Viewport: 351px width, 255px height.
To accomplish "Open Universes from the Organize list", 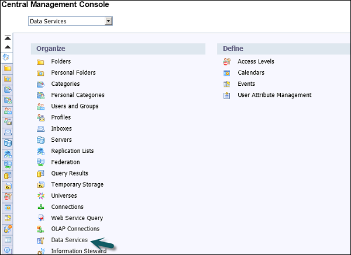I will pyautogui.click(x=65, y=195).
